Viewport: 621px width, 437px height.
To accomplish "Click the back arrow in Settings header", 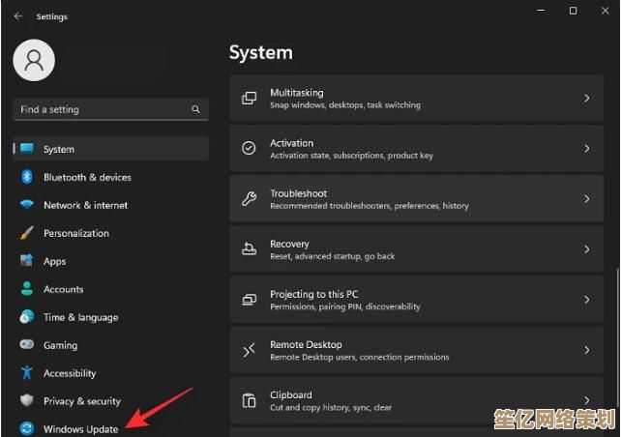I will [x=17, y=16].
